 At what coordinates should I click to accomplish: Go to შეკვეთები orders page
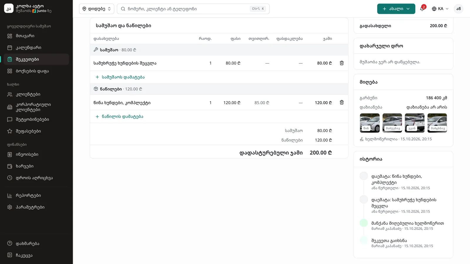(x=36, y=59)
